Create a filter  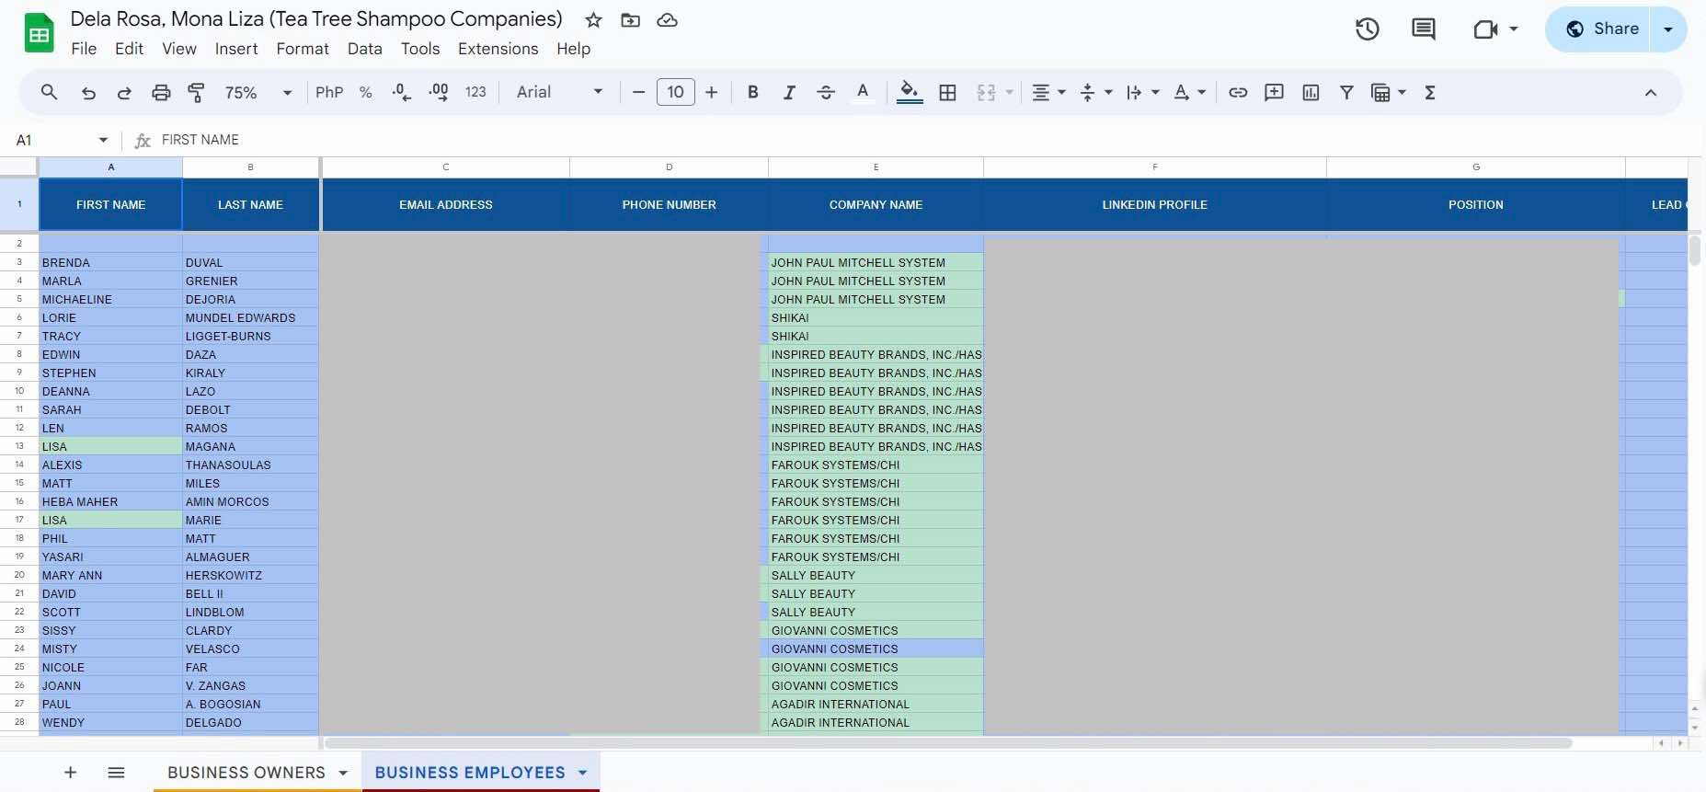pyautogui.click(x=1346, y=92)
